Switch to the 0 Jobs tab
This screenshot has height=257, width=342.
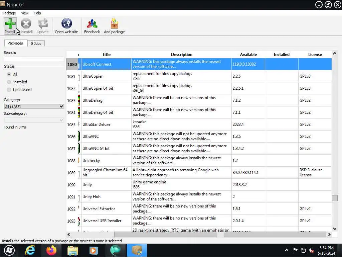(x=36, y=44)
